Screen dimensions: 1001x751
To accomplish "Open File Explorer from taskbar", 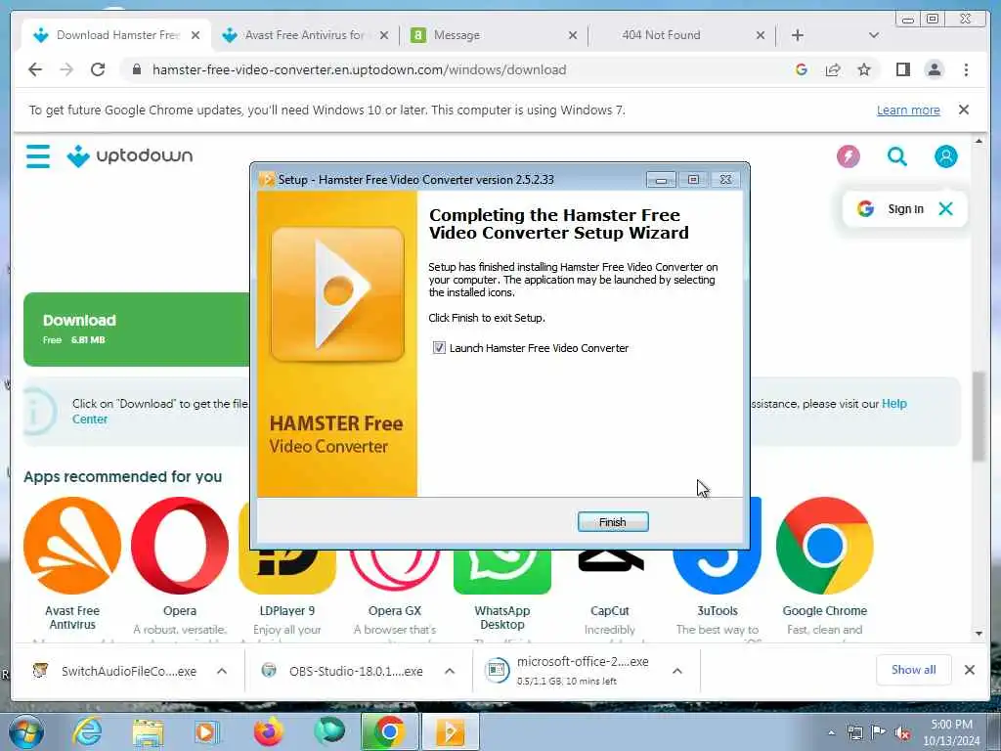I will 149,731.
